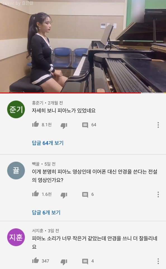Viewport: 166px width, 269px height.
Task: Like the comment by 서지훈
Action: point(35,260)
